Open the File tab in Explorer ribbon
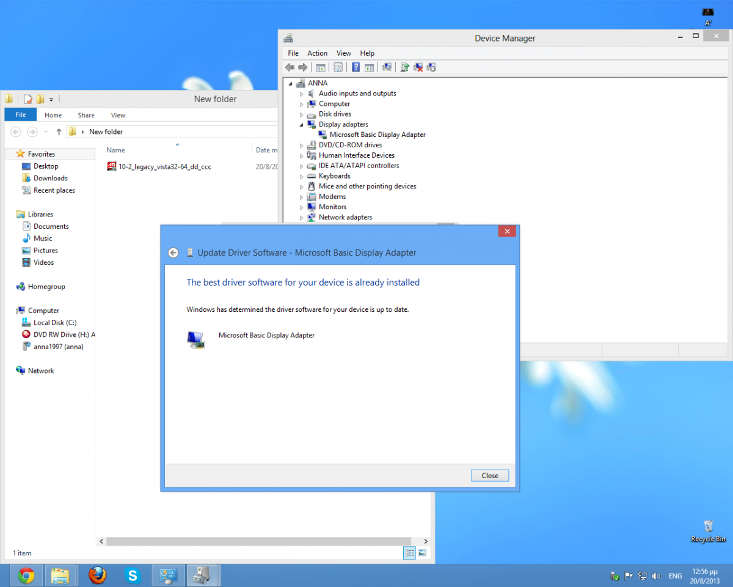Image resolution: width=733 pixels, height=587 pixels. (x=21, y=115)
